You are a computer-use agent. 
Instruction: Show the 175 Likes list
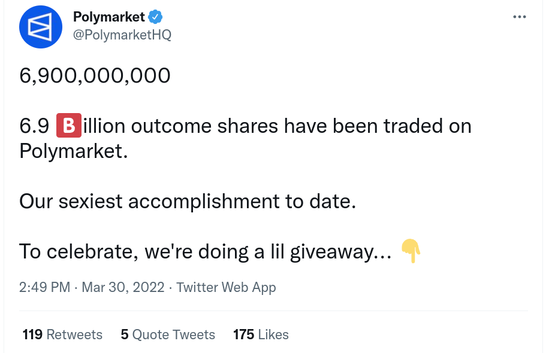(261, 334)
